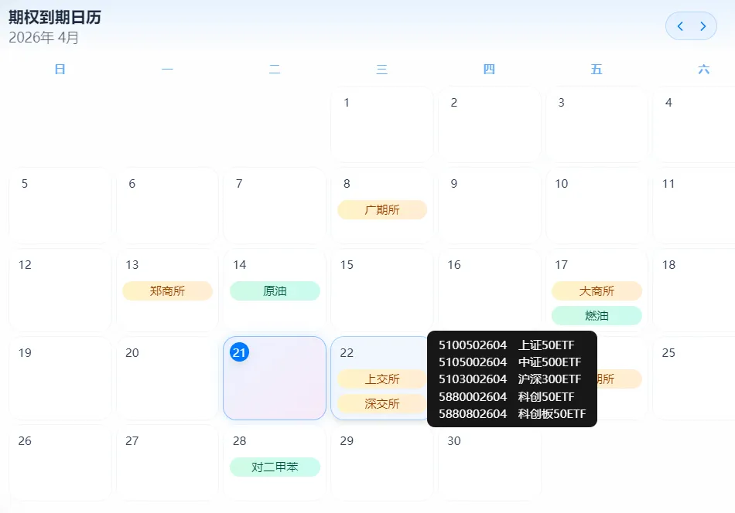Select the date cell for April 25
Image resolution: width=735 pixels, height=513 pixels.
[x=694, y=379]
